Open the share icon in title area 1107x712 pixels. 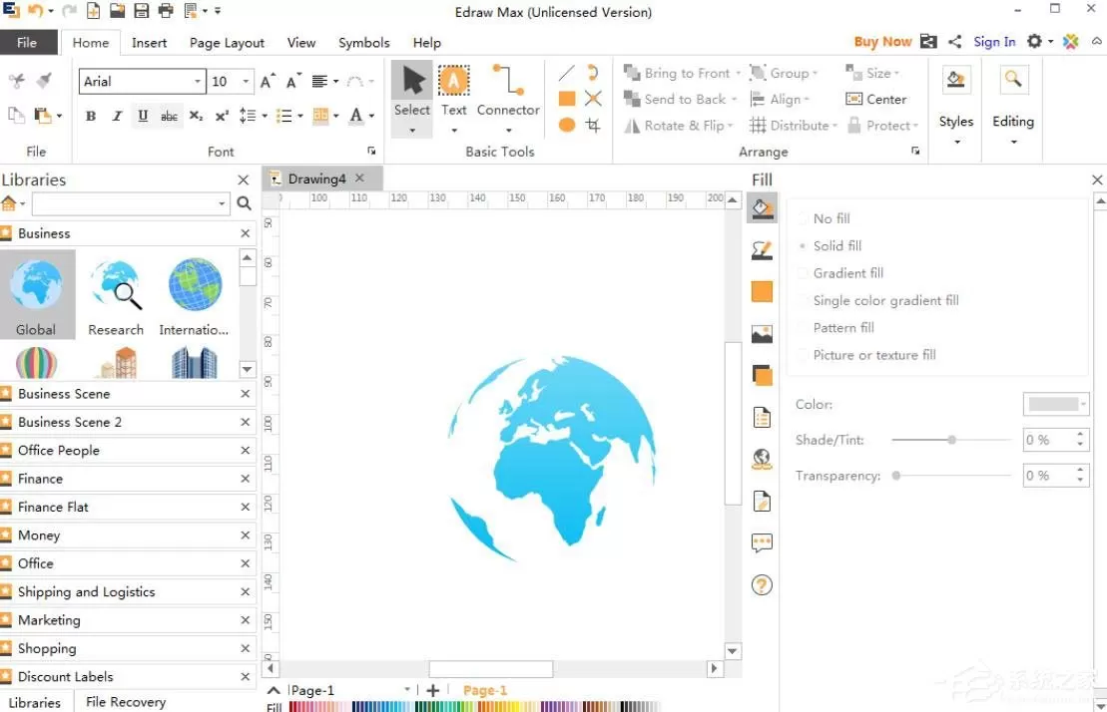954,42
